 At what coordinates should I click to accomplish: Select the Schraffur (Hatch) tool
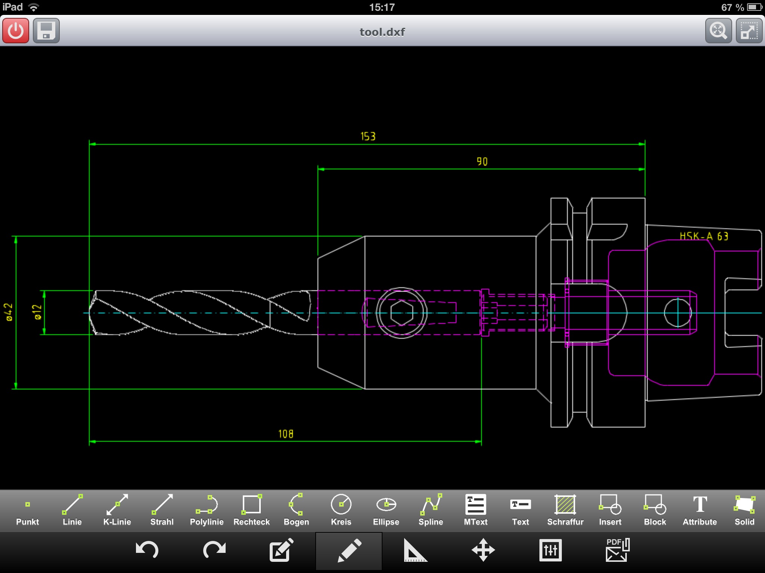[x=565, y=511]
